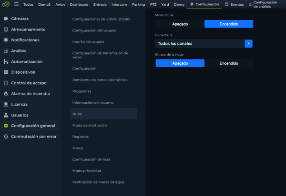
Task: Open the Eventos tab
Action: click(x=235, y=4)
